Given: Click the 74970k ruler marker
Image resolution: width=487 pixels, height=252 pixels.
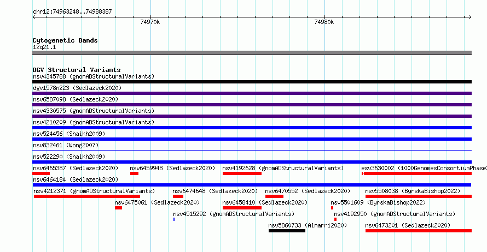Looking at the screenshot, I should coord(150,22).
